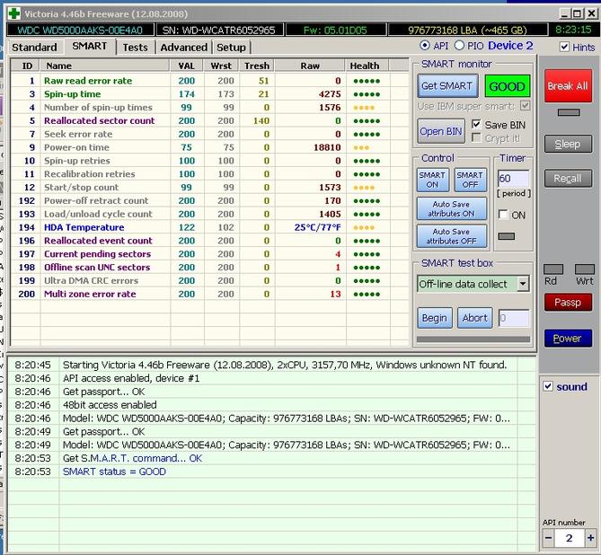The image size is (601, 555).
Task: Select the HDA Temperature row
Action: pyautogui.click(x=209, y=227)
